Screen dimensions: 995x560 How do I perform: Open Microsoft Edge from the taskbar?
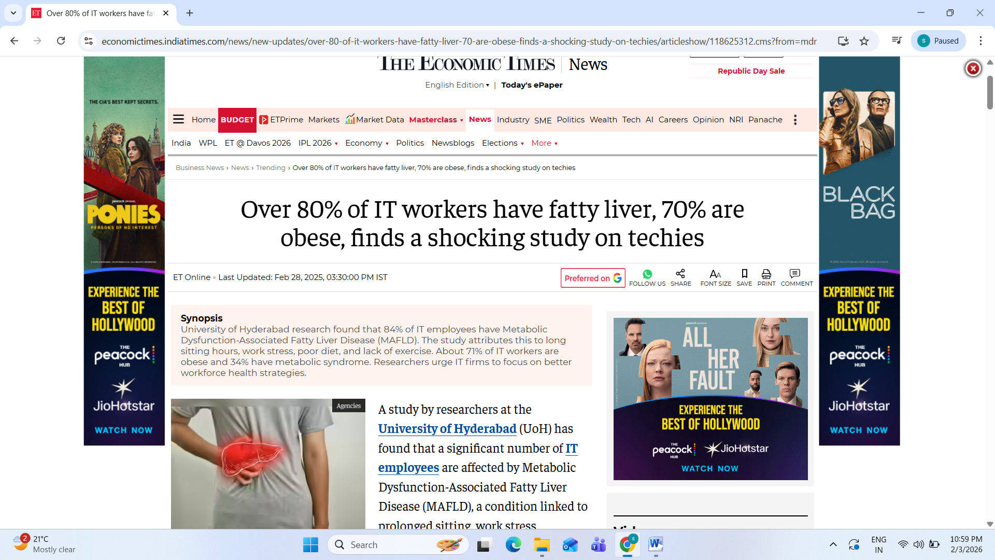[513, 544]
